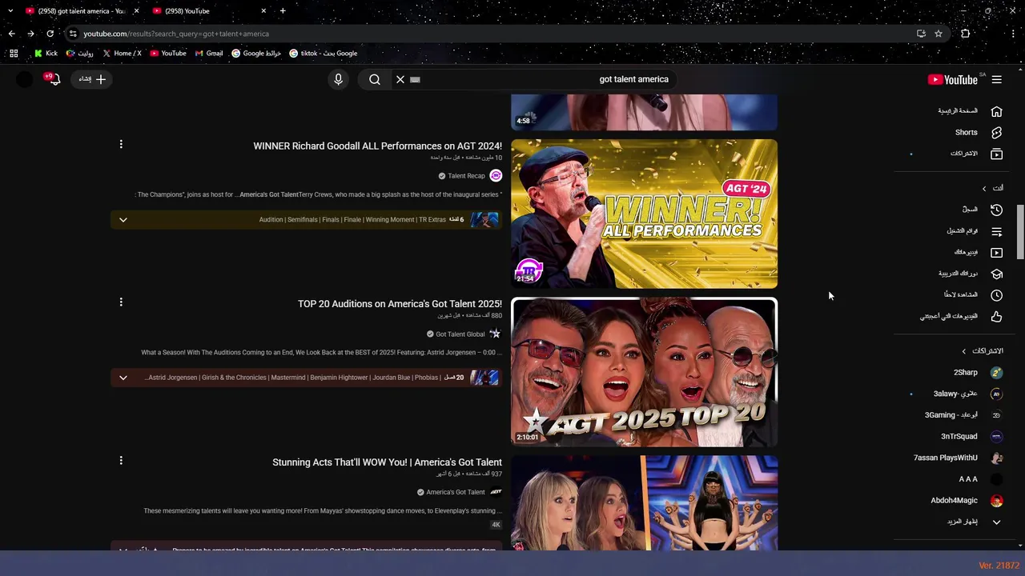Click the magnifier search button
The image size is (1025, 576).
coord(375,79)
